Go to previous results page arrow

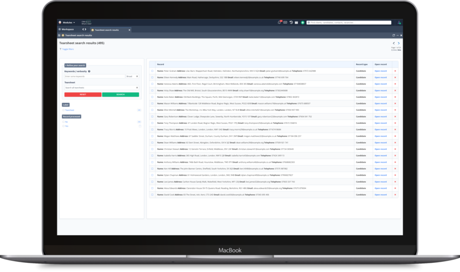393,43
